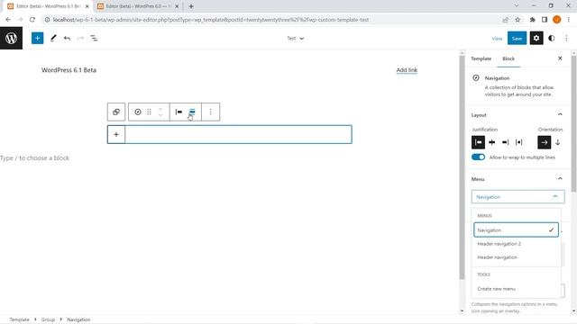Reload the browser page

tap(32, 20)
